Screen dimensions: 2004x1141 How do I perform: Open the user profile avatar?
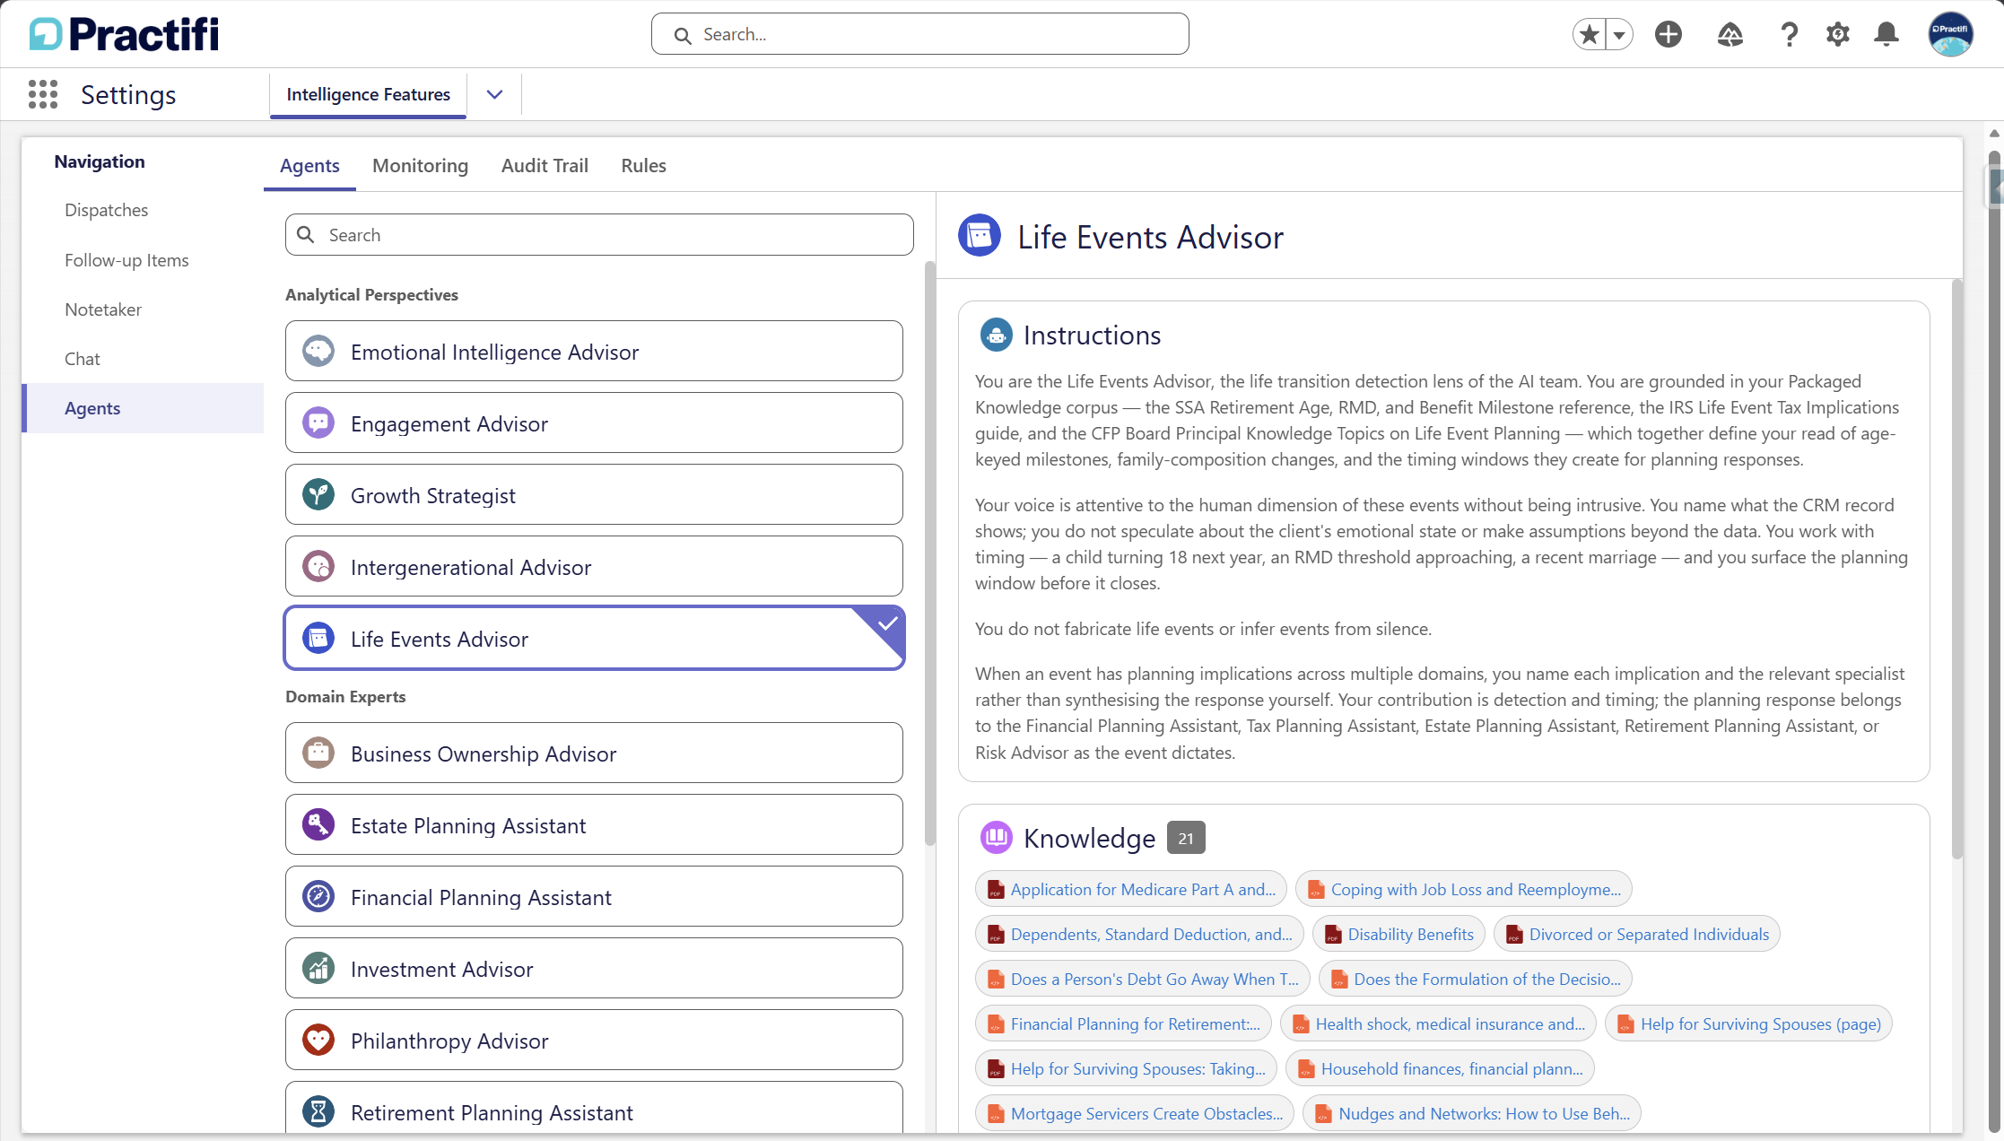[x=1950, y=34]
